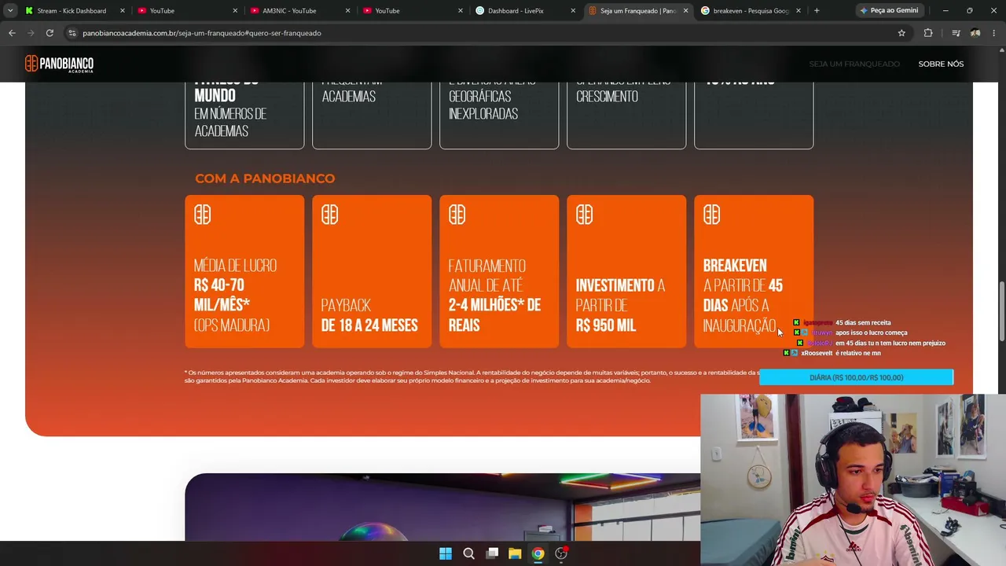This screenshot has width=1006, height=566.
Task: View site information icon in address bar
Action: coord(72,33)
